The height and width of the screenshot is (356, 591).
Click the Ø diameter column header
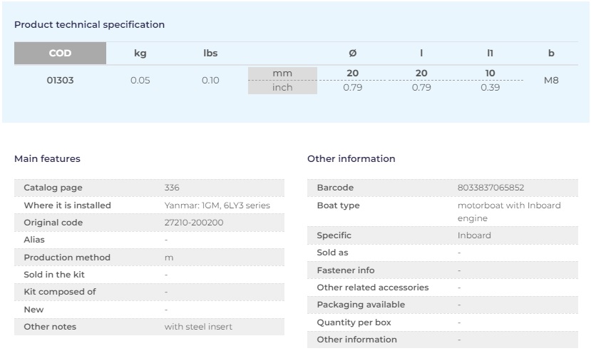[x=352, y=53]
